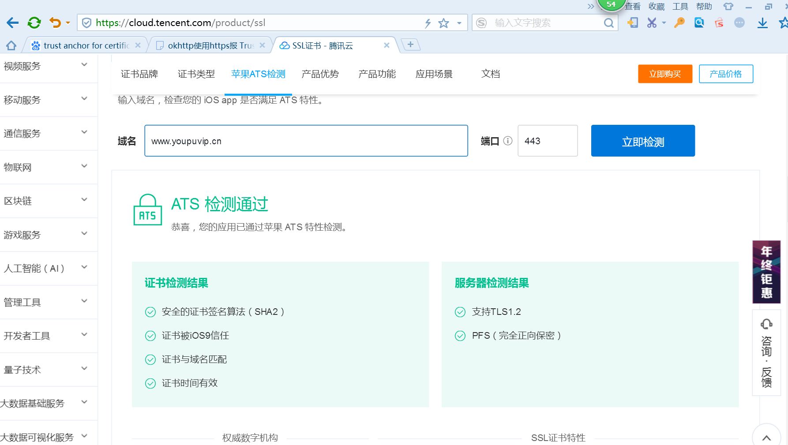Click the info icon beside 端口
Screen dimensions: 788x445
pos(508,141)
